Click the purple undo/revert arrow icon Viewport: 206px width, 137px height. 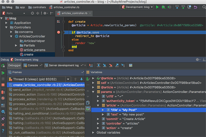[195, 7]
